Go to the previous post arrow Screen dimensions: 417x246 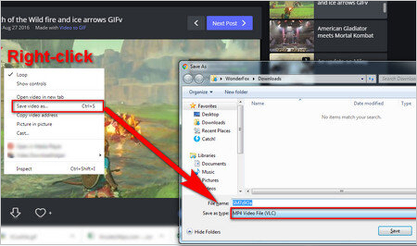pos(196,23)
